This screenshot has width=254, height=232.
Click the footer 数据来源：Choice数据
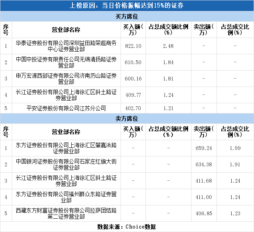point(127,227)
